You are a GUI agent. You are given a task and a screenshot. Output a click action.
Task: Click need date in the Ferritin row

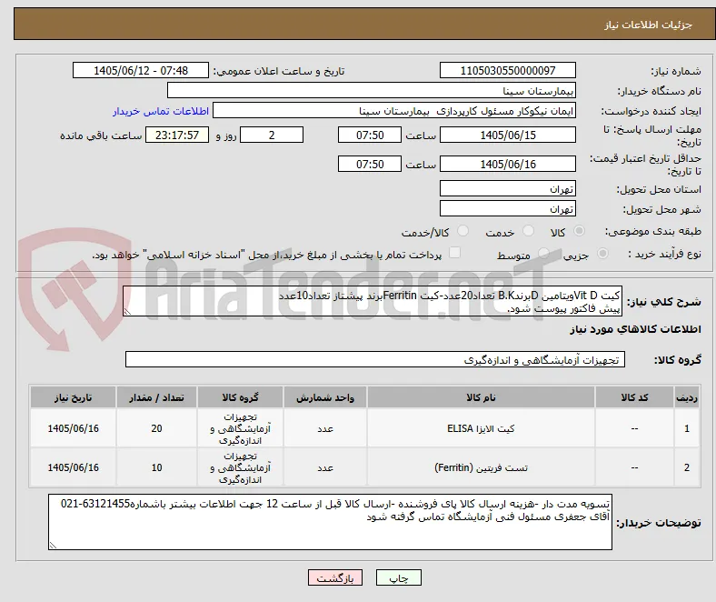73,467
